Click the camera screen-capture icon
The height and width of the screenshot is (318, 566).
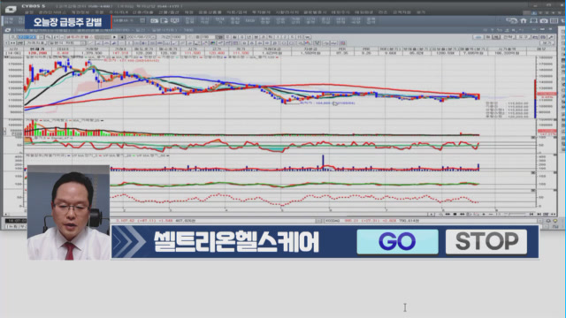coord(544,21)
